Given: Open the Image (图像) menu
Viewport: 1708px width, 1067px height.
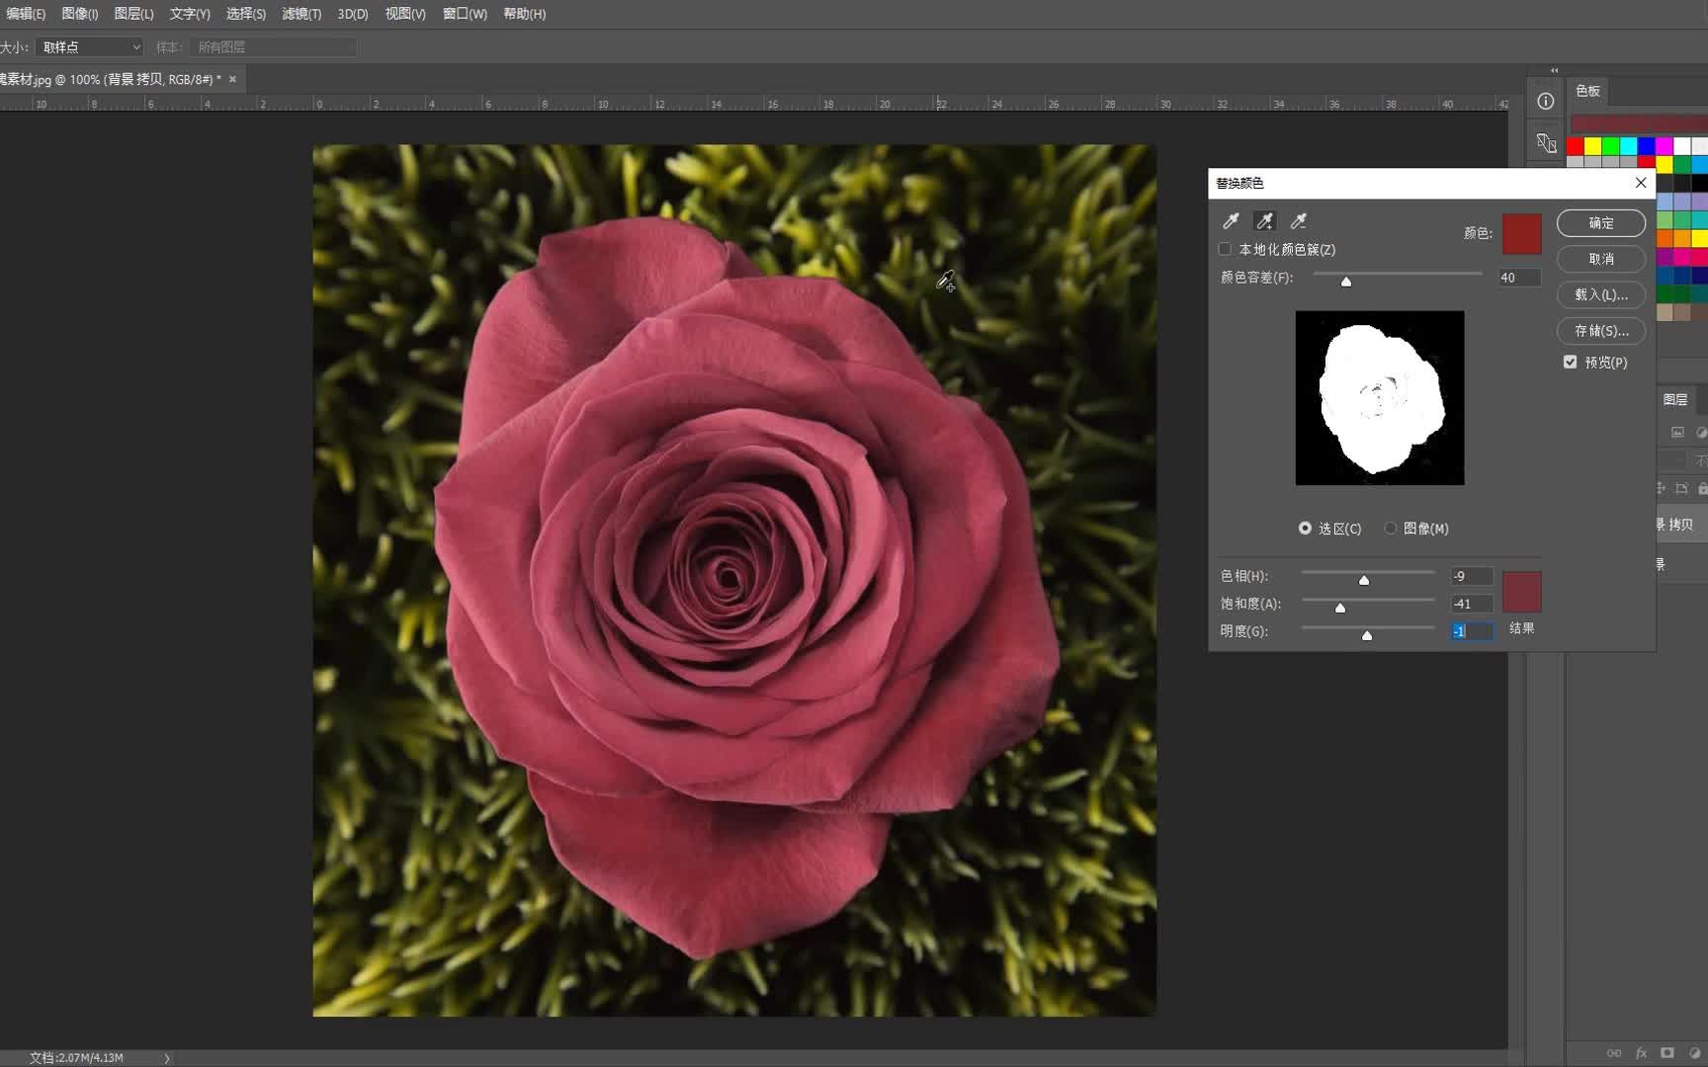Looking at the screenshot, I should coord(79,14).
